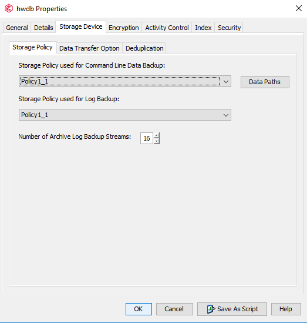Image resolution: width=307 pixels, height=323 pixels.
Task: Confirm changes with the OK button
Action: pyautogui.click(x=139, y=309)
